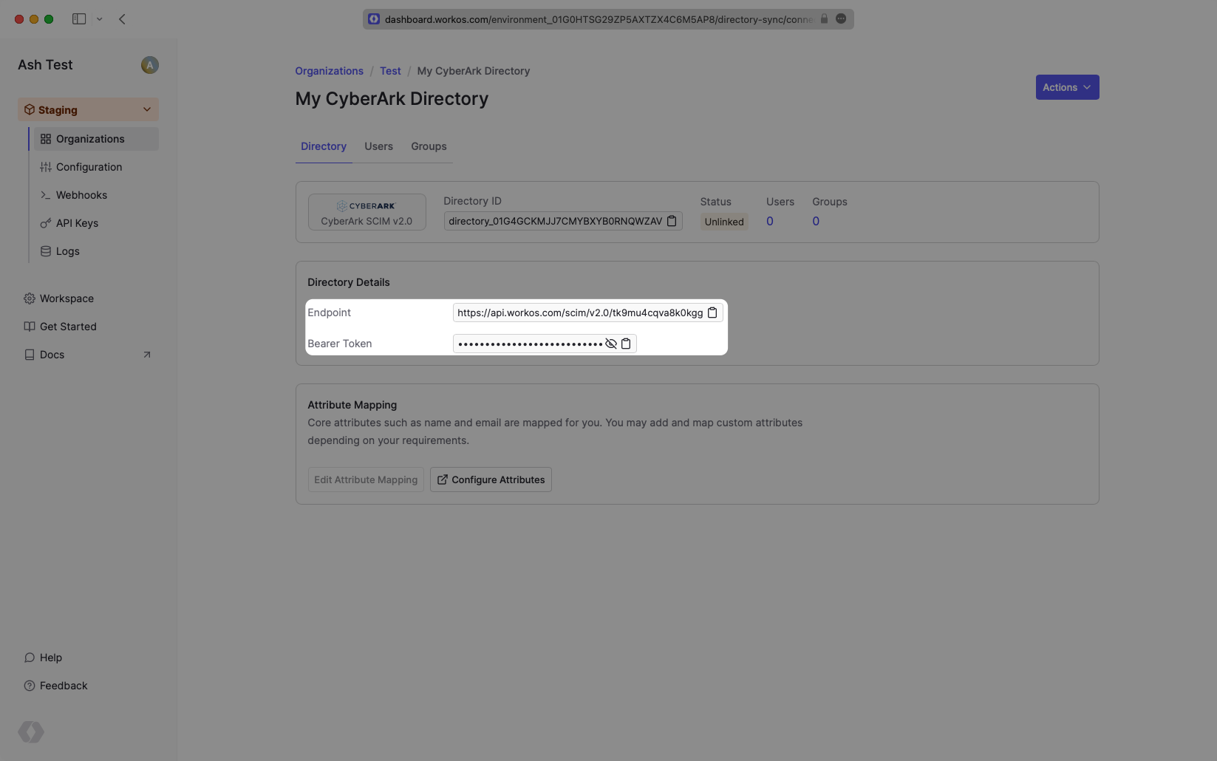Copy the Endpoint URL
The image size is (1217, 761).
(x=712, y=313)
